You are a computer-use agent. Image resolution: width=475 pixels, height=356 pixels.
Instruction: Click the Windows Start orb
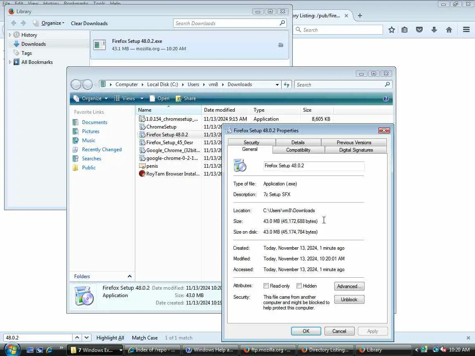click(x=11, y=349)
